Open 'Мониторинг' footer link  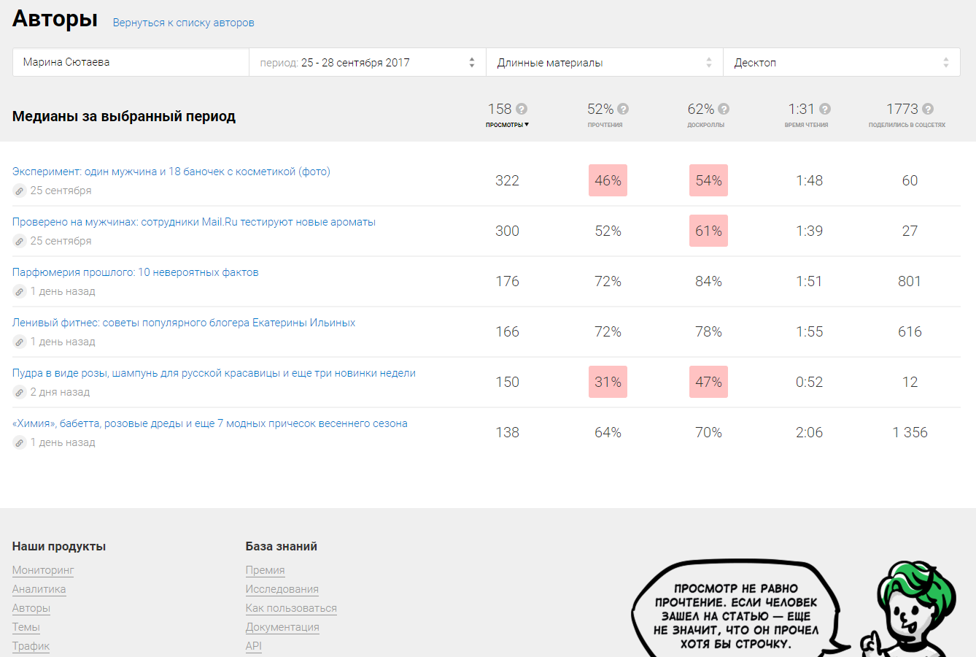tap(43, 570)
